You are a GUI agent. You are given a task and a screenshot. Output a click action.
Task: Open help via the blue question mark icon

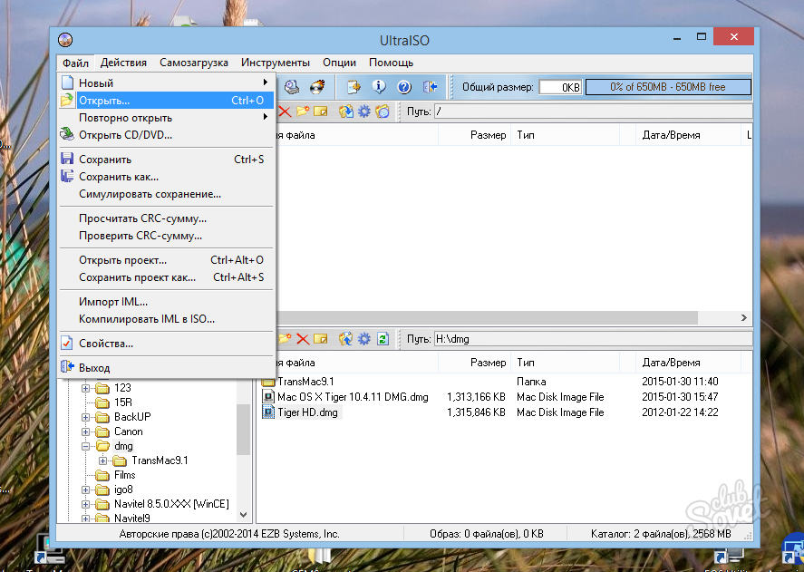pos(404,87)
